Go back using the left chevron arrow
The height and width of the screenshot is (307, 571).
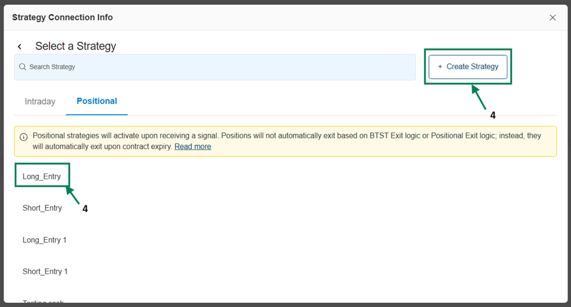coord(19,46)
